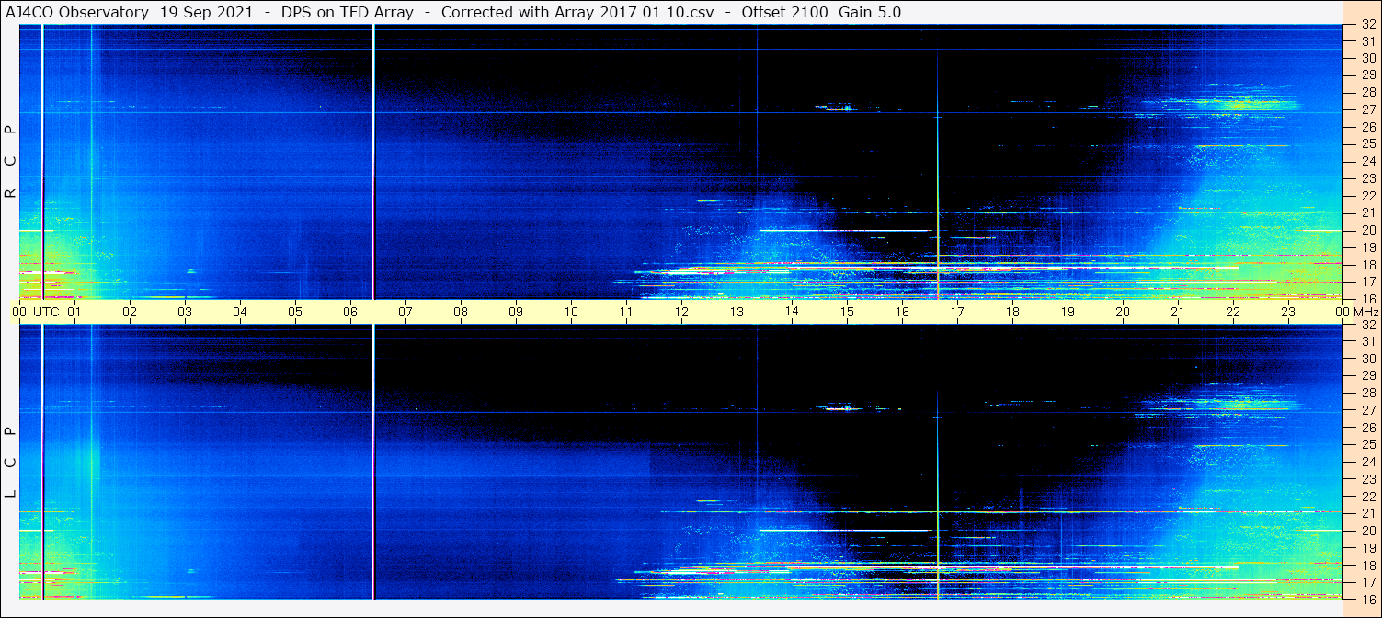Click the '32' MHz label of LCP panel
The image size is (1382, 618).
[x=1368, y=325]
